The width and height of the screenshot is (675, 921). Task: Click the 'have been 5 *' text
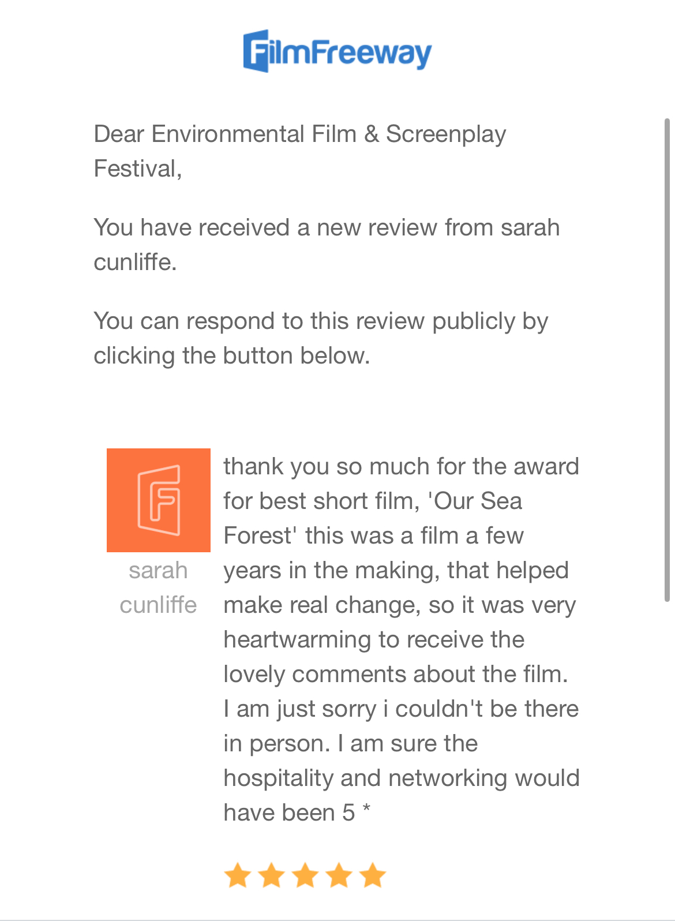pos(297,813)
